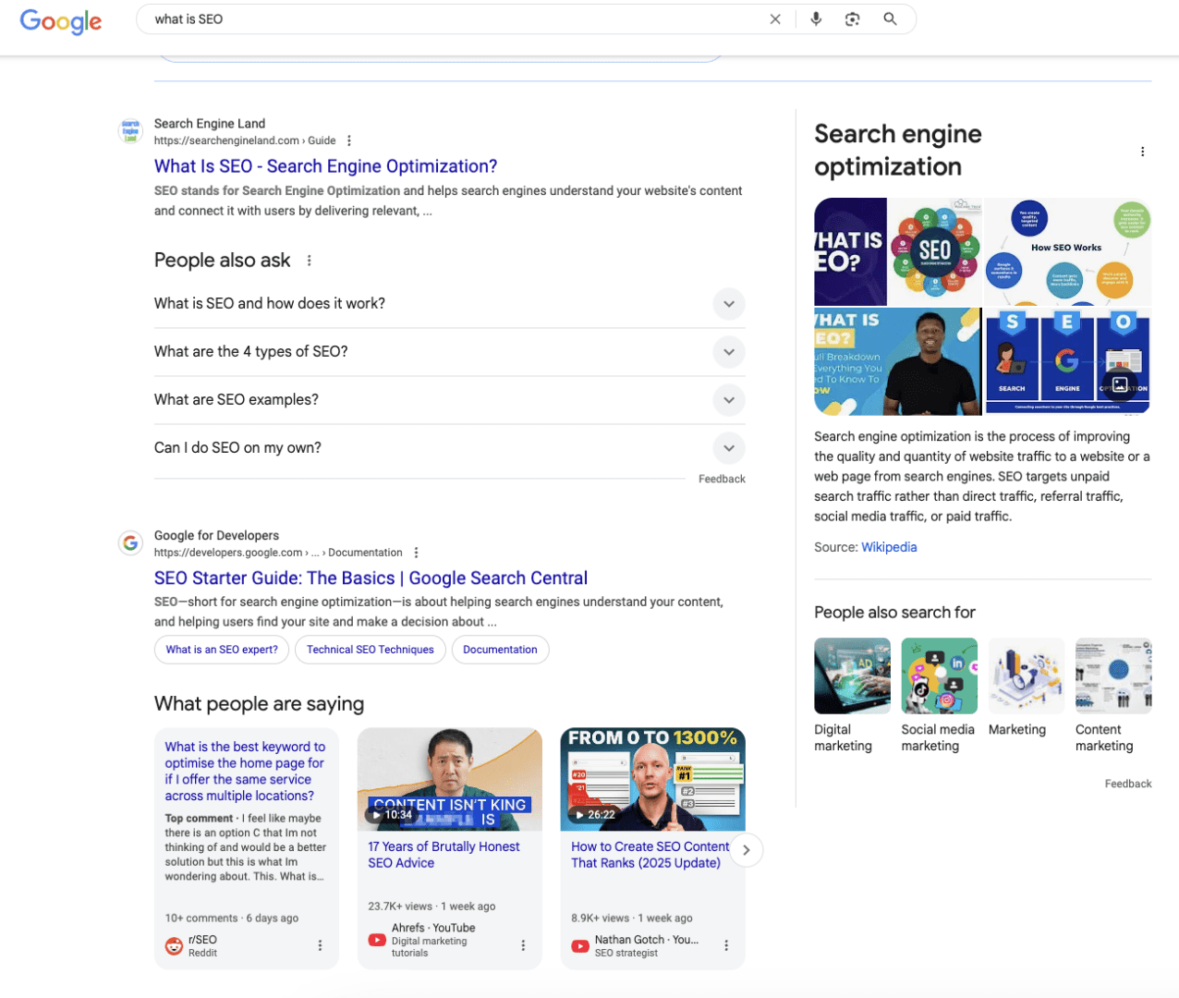Open three-dot menu on Ahrefs video card
The image size is (1179, 998).
[x=523, y=945]
